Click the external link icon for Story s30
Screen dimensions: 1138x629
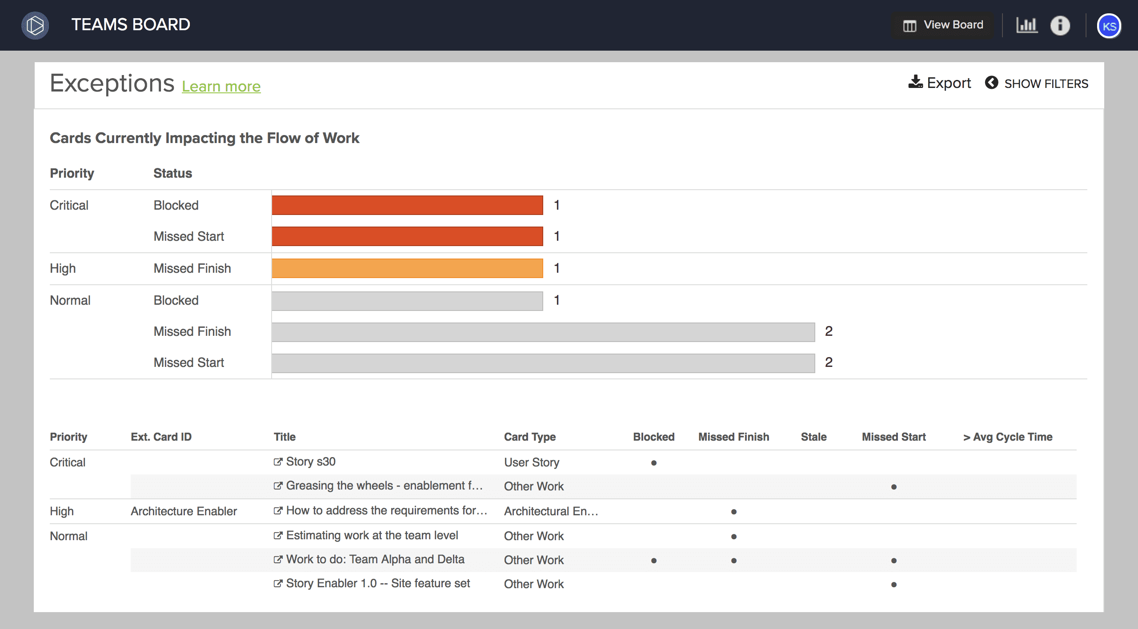278,462
